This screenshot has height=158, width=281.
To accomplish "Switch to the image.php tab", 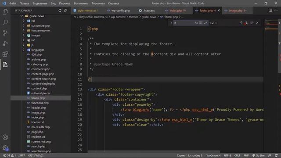I will coord(238,11).
